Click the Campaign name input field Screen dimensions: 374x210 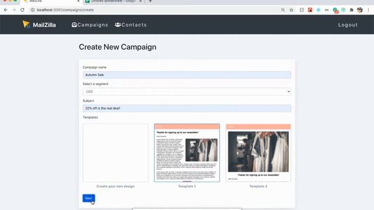tap(187, 75)
